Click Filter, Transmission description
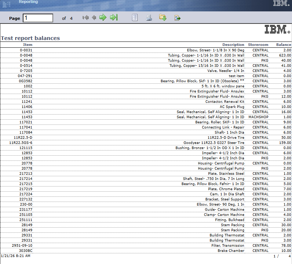The width and height of the screenshot is (292, 264). click(x=228, y=246)
